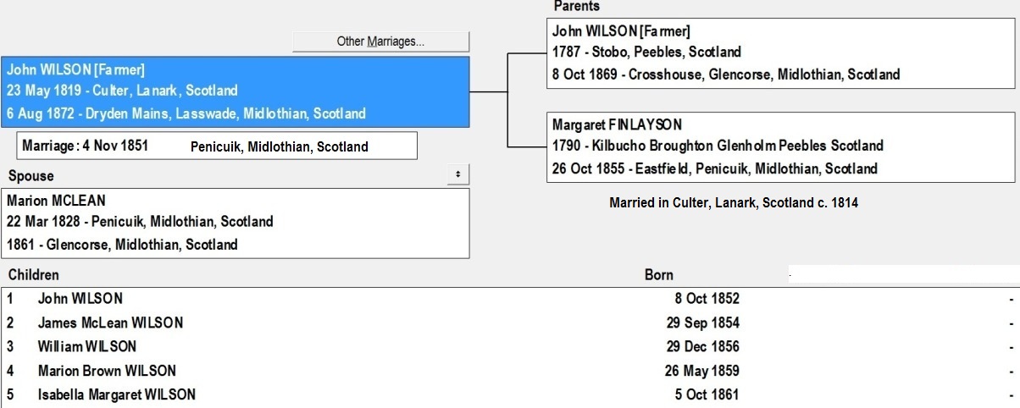Select child John WILSON born 1852

click(x=80, y=299)
